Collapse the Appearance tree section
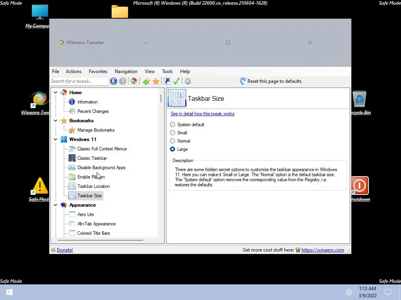 [55, 205]
